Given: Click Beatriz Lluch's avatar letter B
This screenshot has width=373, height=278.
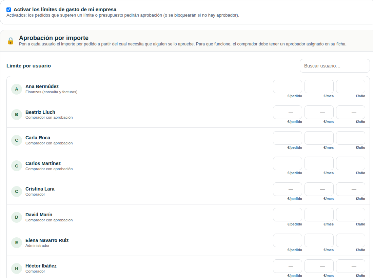Looking at the screenshot, I should (17, 115).
